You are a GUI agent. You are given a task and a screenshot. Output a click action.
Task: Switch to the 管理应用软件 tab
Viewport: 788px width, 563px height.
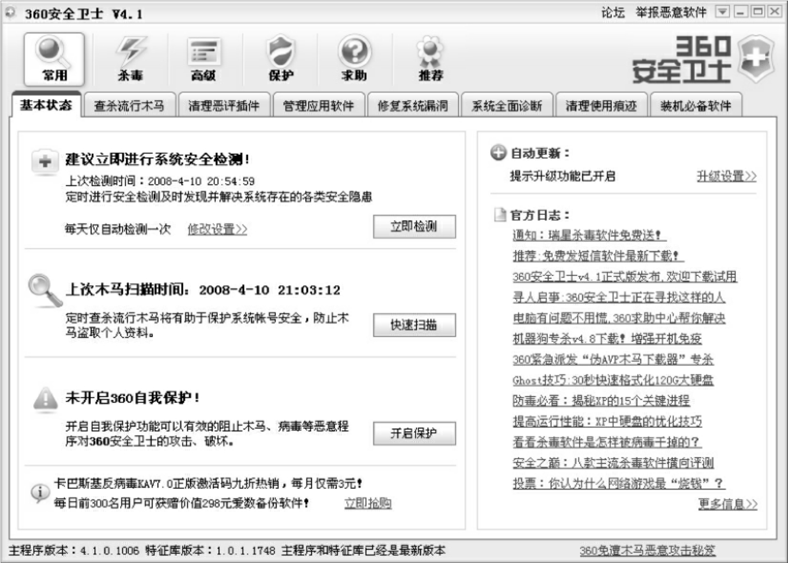point(318,106)
